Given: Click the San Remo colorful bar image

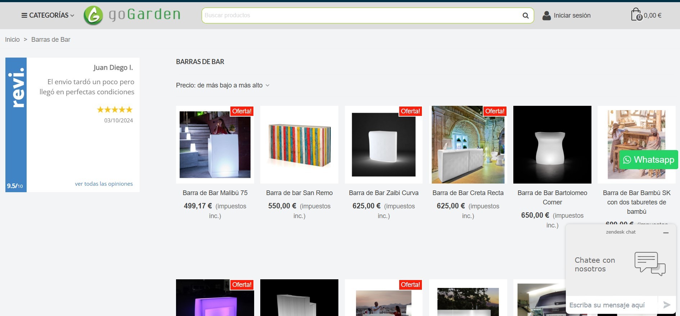Looking at the screenshot, I should point(299,145).
